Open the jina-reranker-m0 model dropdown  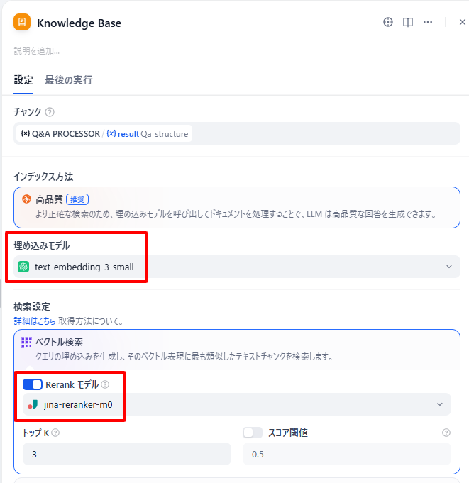pyautogui.click(x=237, y=404)
